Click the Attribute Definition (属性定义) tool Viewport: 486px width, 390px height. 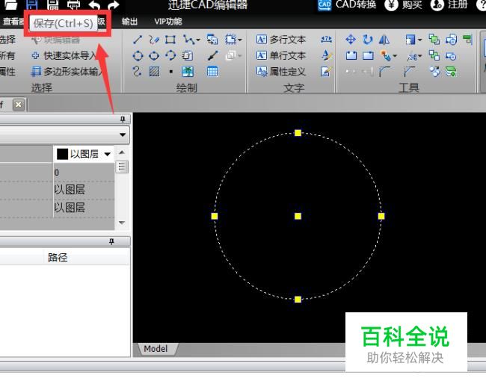tap(281, 72)
